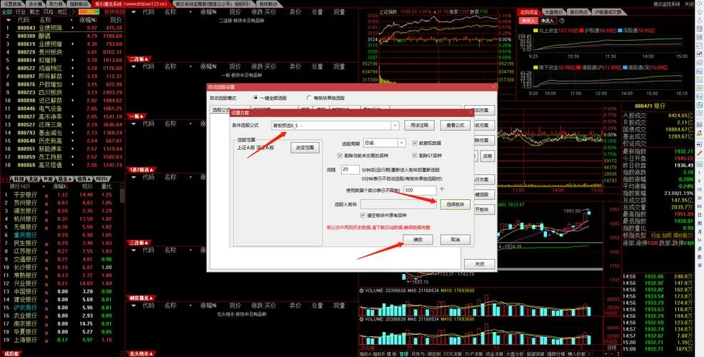Expand the 二连板 panel header arrow
Viewport: 704px width, 357px height.
pyautogui.click(x=139, y=59)
